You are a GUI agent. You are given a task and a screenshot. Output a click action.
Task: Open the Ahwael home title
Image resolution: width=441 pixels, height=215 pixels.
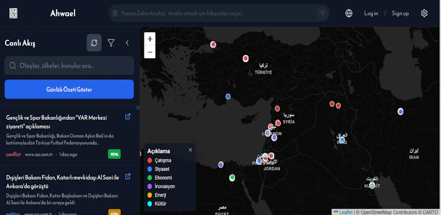coord(63,13)
